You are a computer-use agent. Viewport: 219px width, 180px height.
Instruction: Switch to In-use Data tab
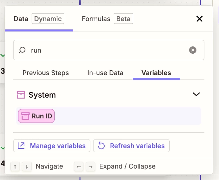pyautogui.click(x=105, y=73)
